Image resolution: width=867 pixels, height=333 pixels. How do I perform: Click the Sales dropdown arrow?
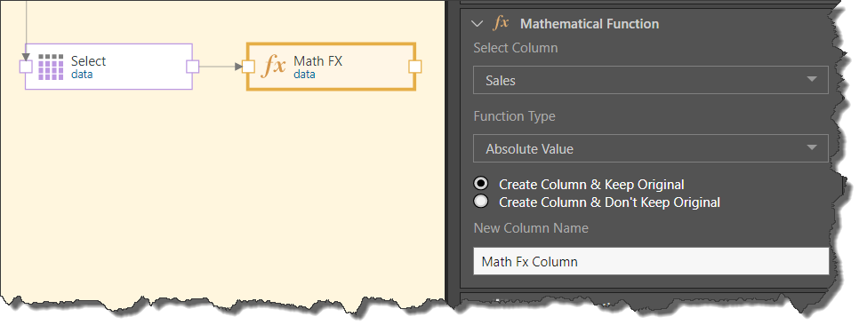[812, 80]
